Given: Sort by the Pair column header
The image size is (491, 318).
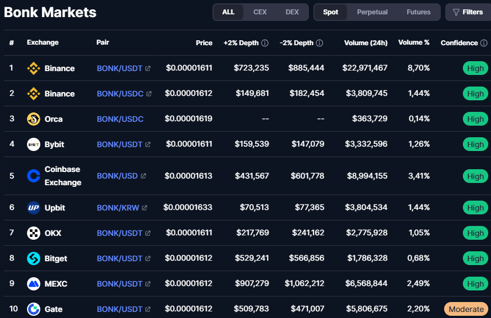Looking at the screenshot, I should pyautogui.click(x=103, y=42).
